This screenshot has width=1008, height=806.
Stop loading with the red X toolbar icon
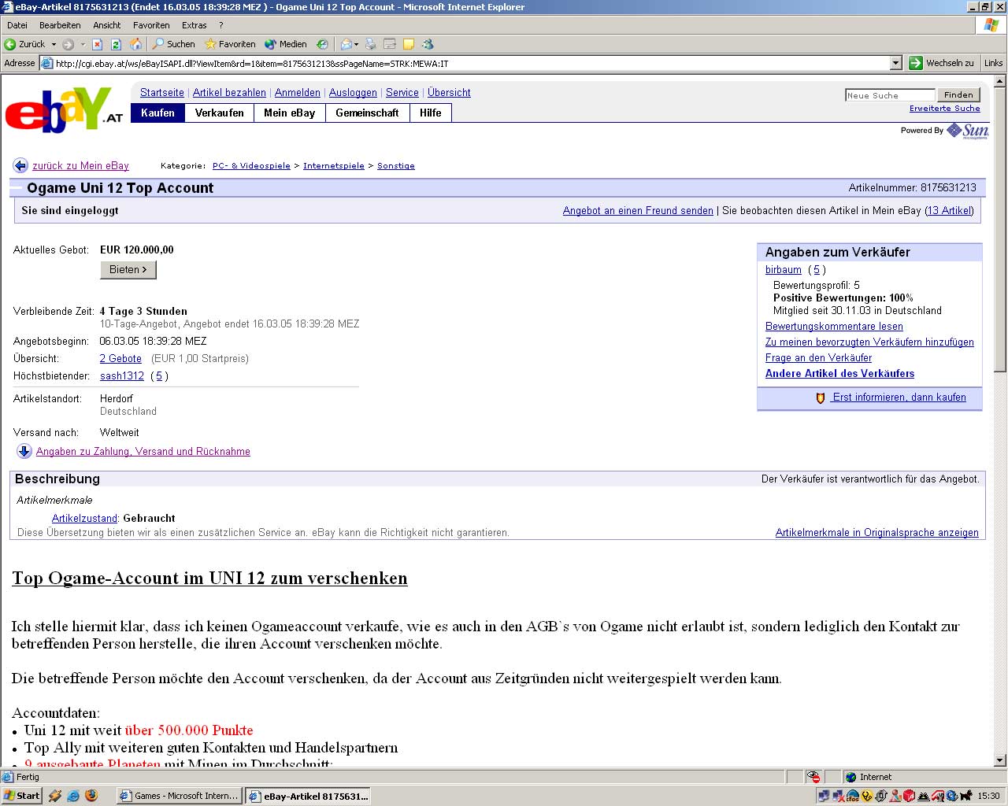click(x=97, y=44)
